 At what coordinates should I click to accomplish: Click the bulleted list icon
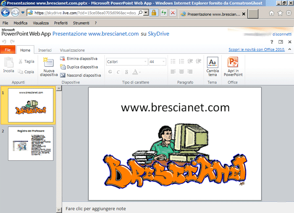point(173,61)
